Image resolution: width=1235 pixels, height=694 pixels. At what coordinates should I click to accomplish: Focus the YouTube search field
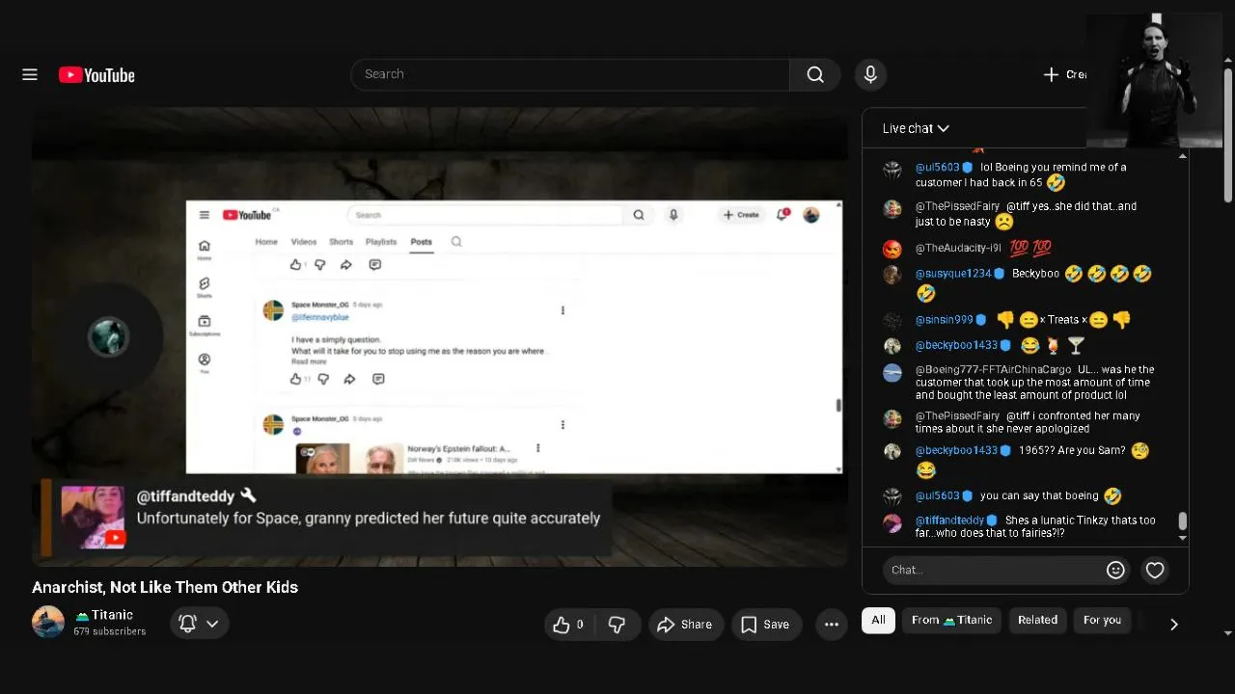(571, 74)
